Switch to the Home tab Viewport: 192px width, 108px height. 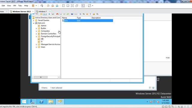(2, 11)
